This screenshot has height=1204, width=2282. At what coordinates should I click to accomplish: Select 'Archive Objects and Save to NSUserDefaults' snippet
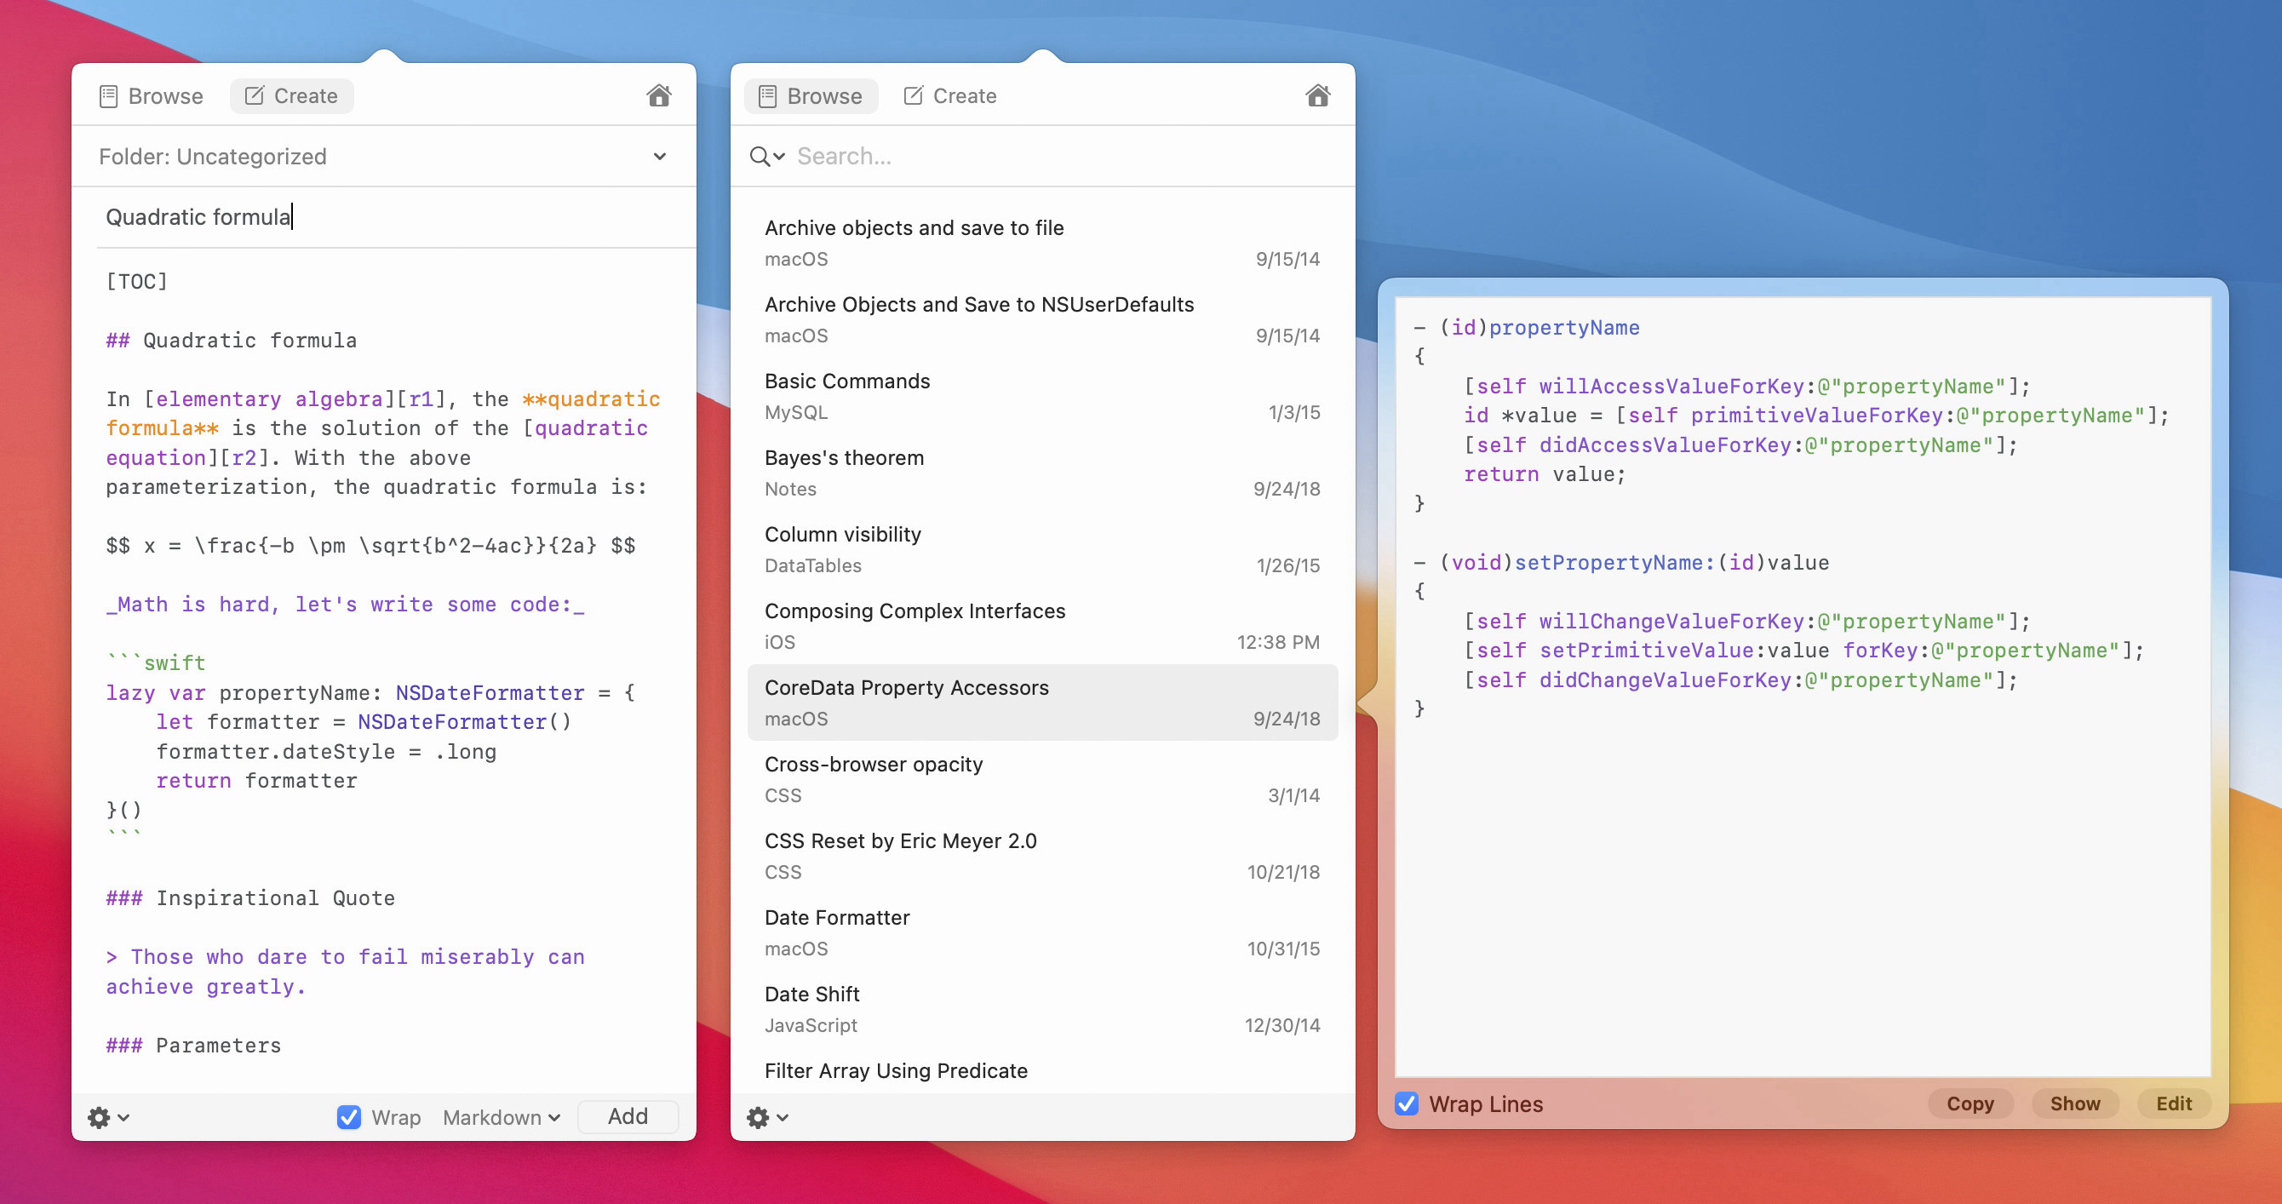click(1041, 320)
